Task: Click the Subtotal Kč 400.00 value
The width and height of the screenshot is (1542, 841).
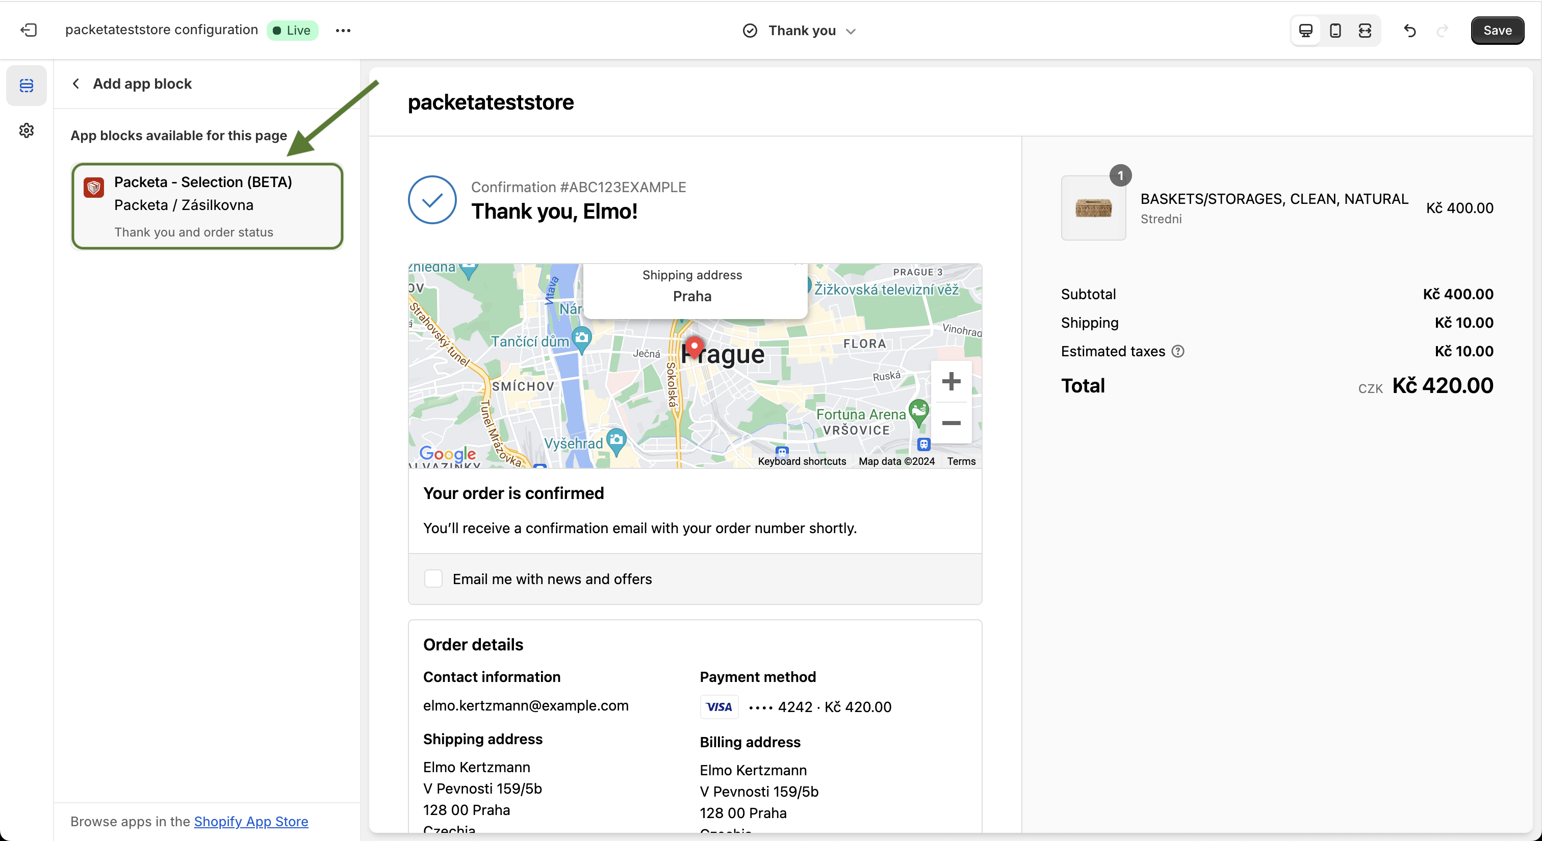Action: pyautogui.click(x=1457, y=294)
